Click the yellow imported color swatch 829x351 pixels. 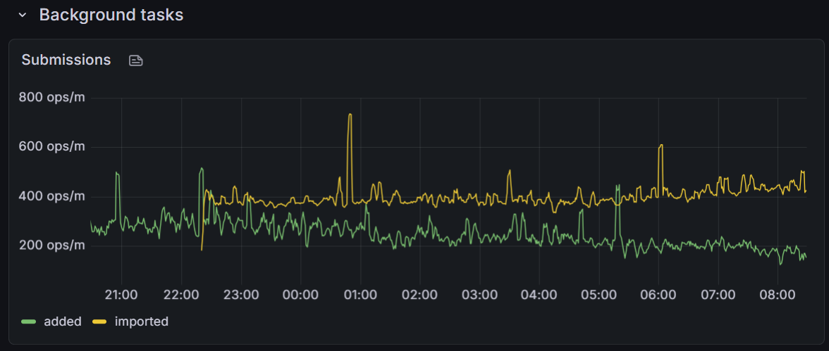coord(100,321)
